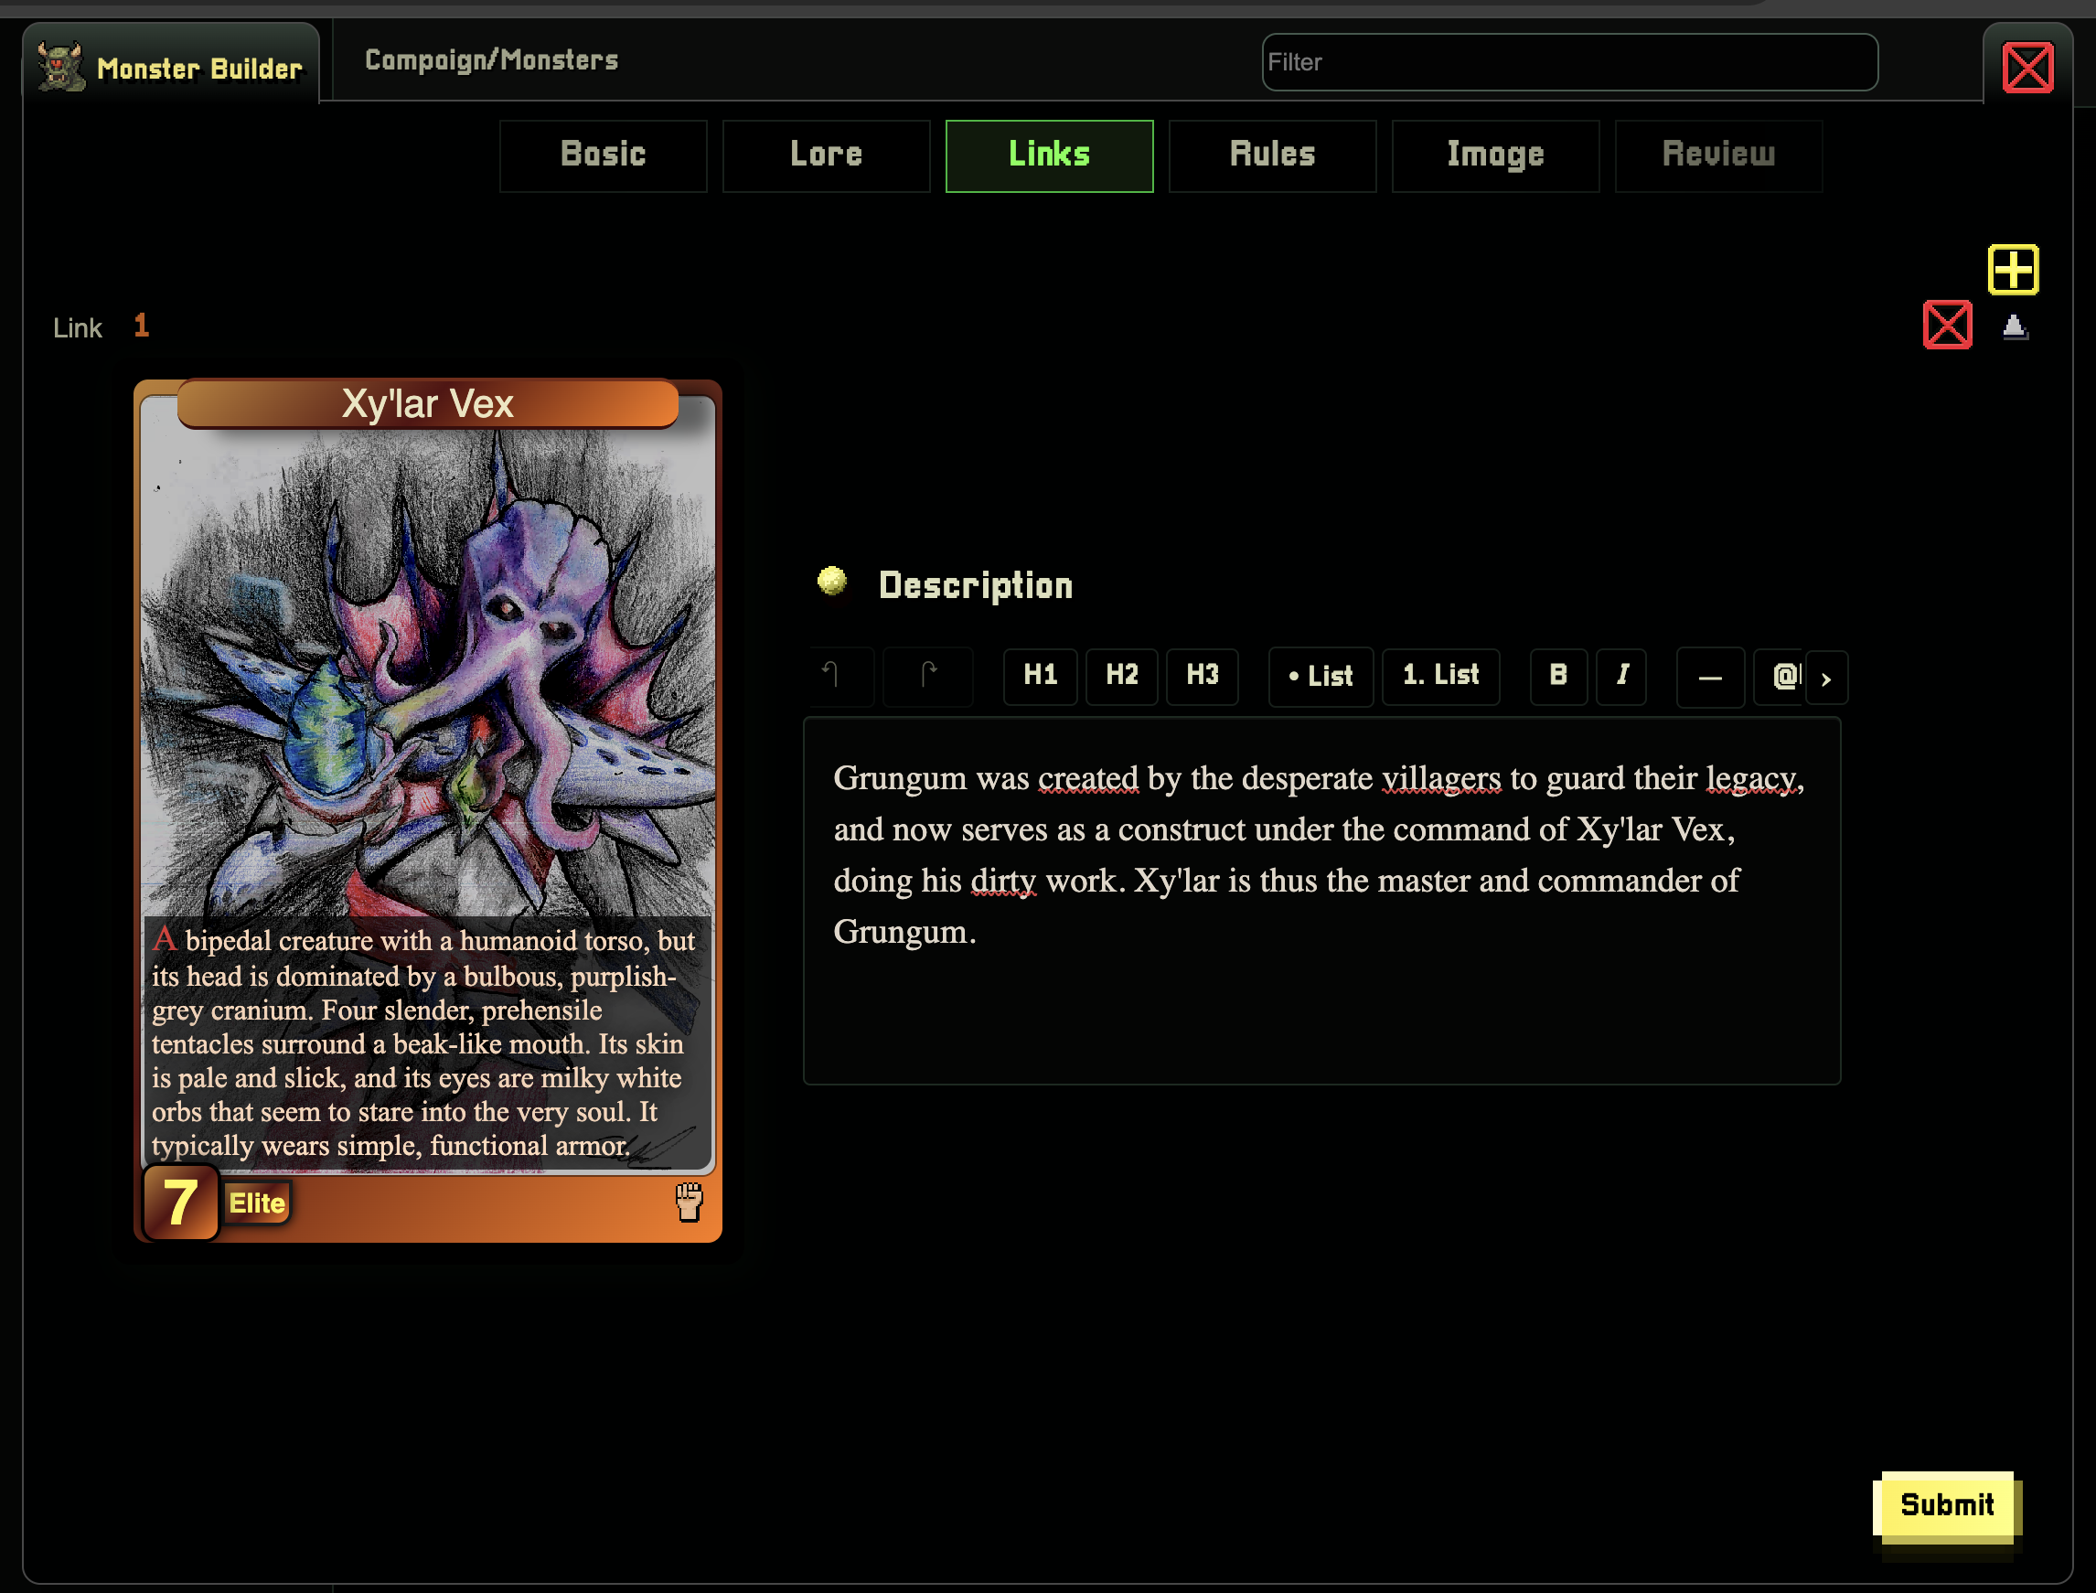Delete Link 1 with the red X icon
This screenshot has width=2096, height=1593.
coord(1947,326)
